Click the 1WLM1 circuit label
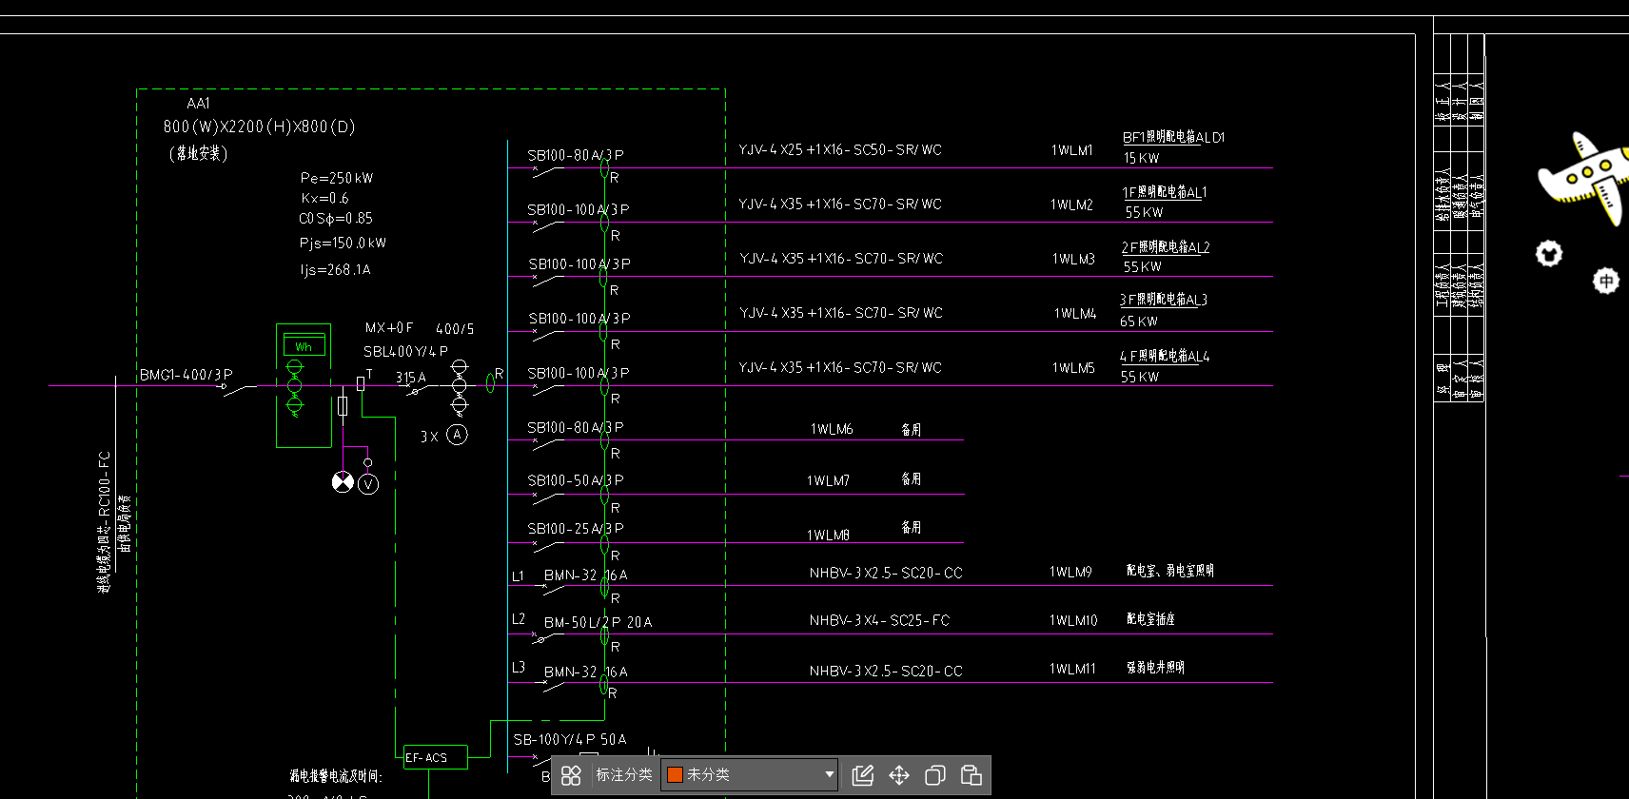Viewport: 1629px width, 799px height. (x=1072, y=150)
